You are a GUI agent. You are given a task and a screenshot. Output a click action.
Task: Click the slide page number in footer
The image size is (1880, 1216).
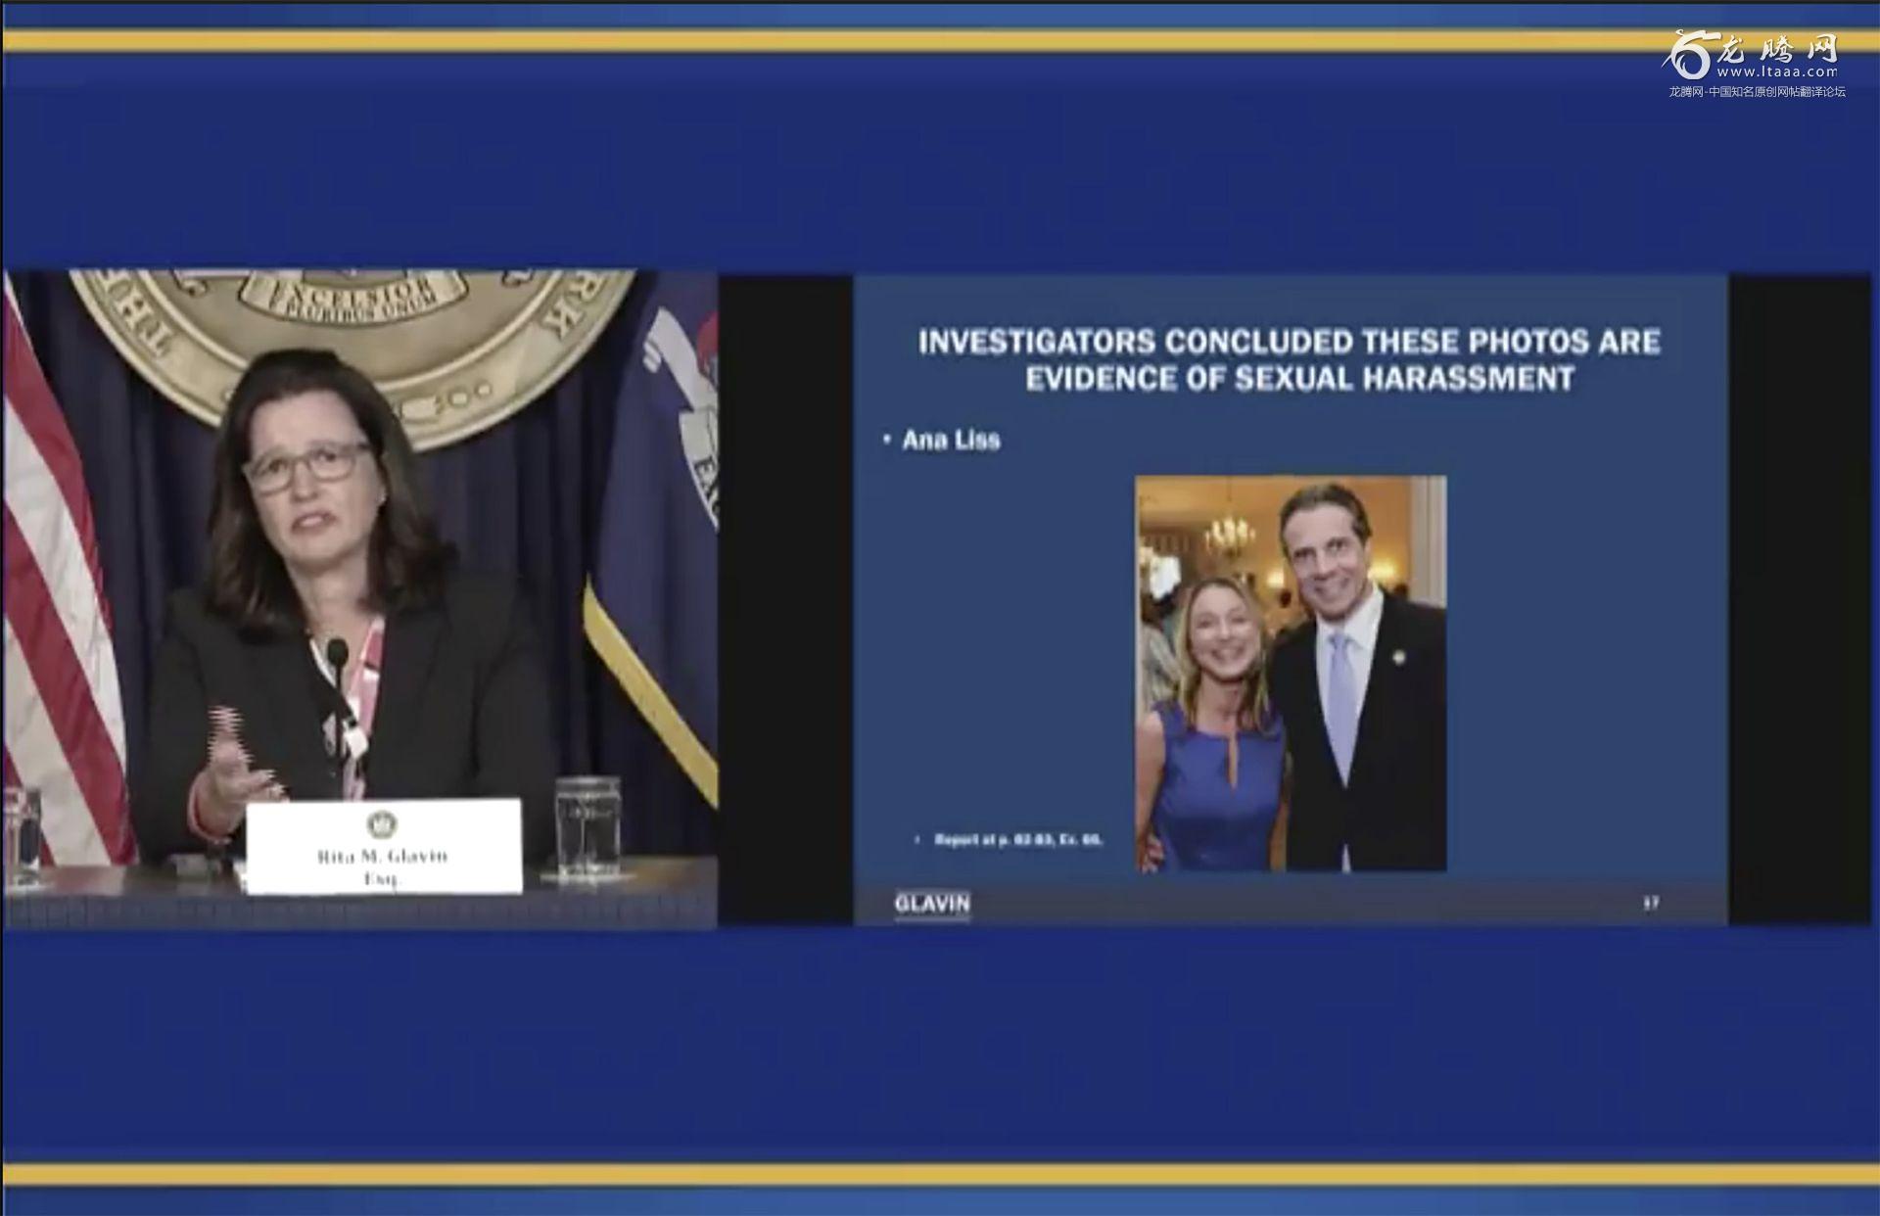coord(1651,903)
